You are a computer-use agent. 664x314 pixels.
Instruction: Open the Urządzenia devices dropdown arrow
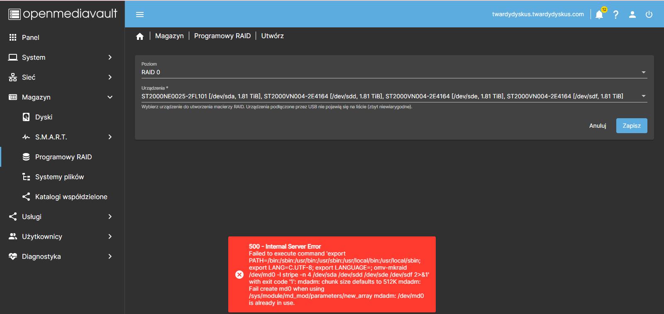pyautogui.click(x=644, y=96)
